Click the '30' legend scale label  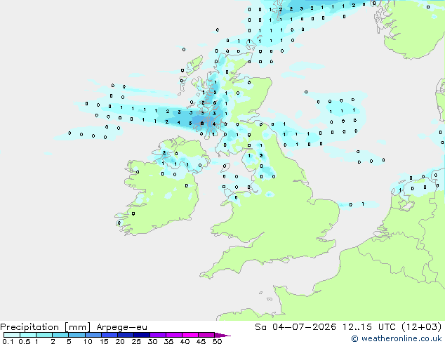click(x=152, y=341)
